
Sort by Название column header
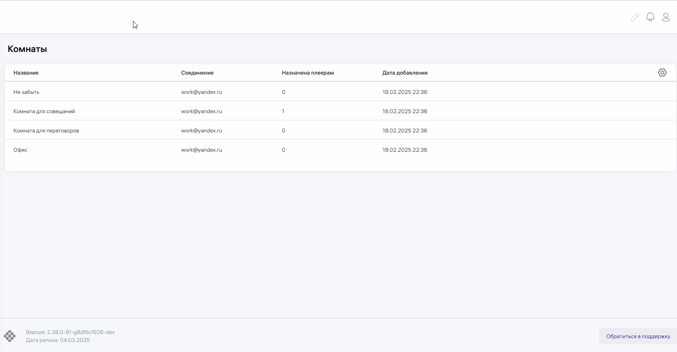[26, 73]
